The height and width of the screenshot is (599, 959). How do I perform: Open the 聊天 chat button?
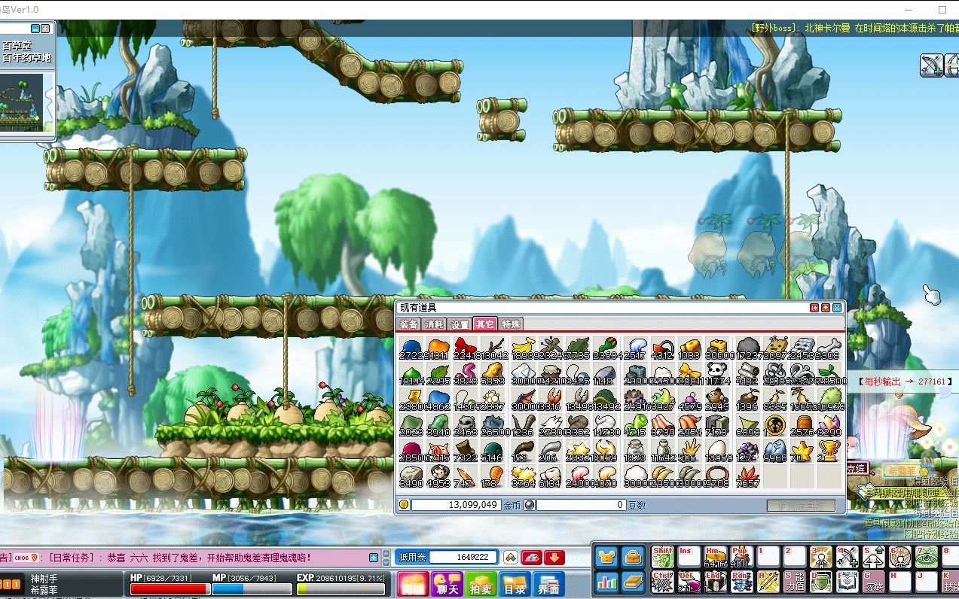pos(447,585)
